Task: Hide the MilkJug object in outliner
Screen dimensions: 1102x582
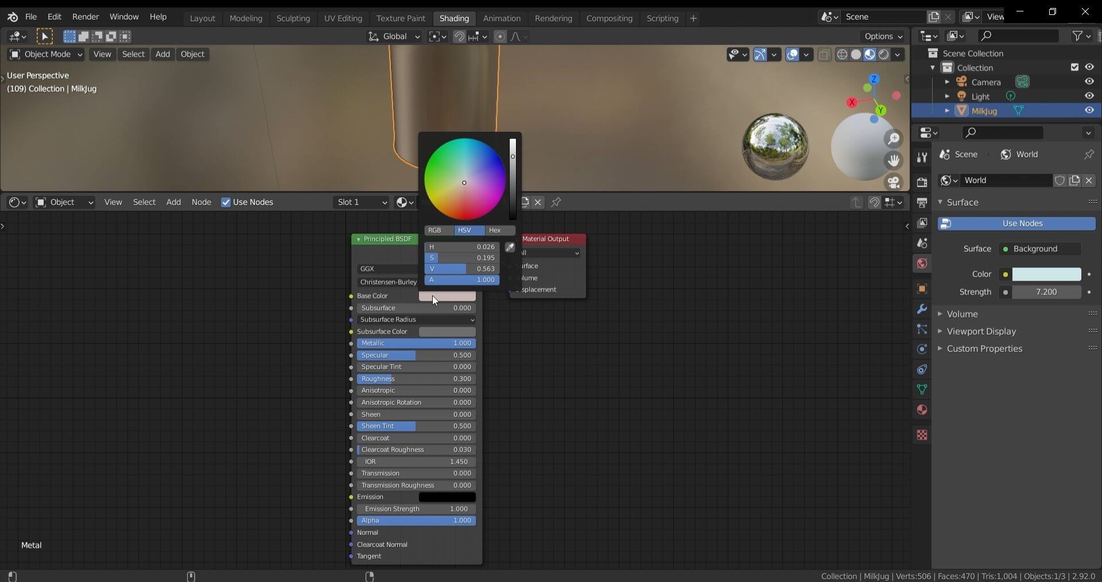Action: click(x=1089, y=110)
